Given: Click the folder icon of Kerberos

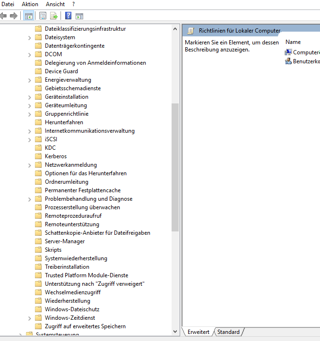Looking at the screenshot, I should (x=38, y=156).
